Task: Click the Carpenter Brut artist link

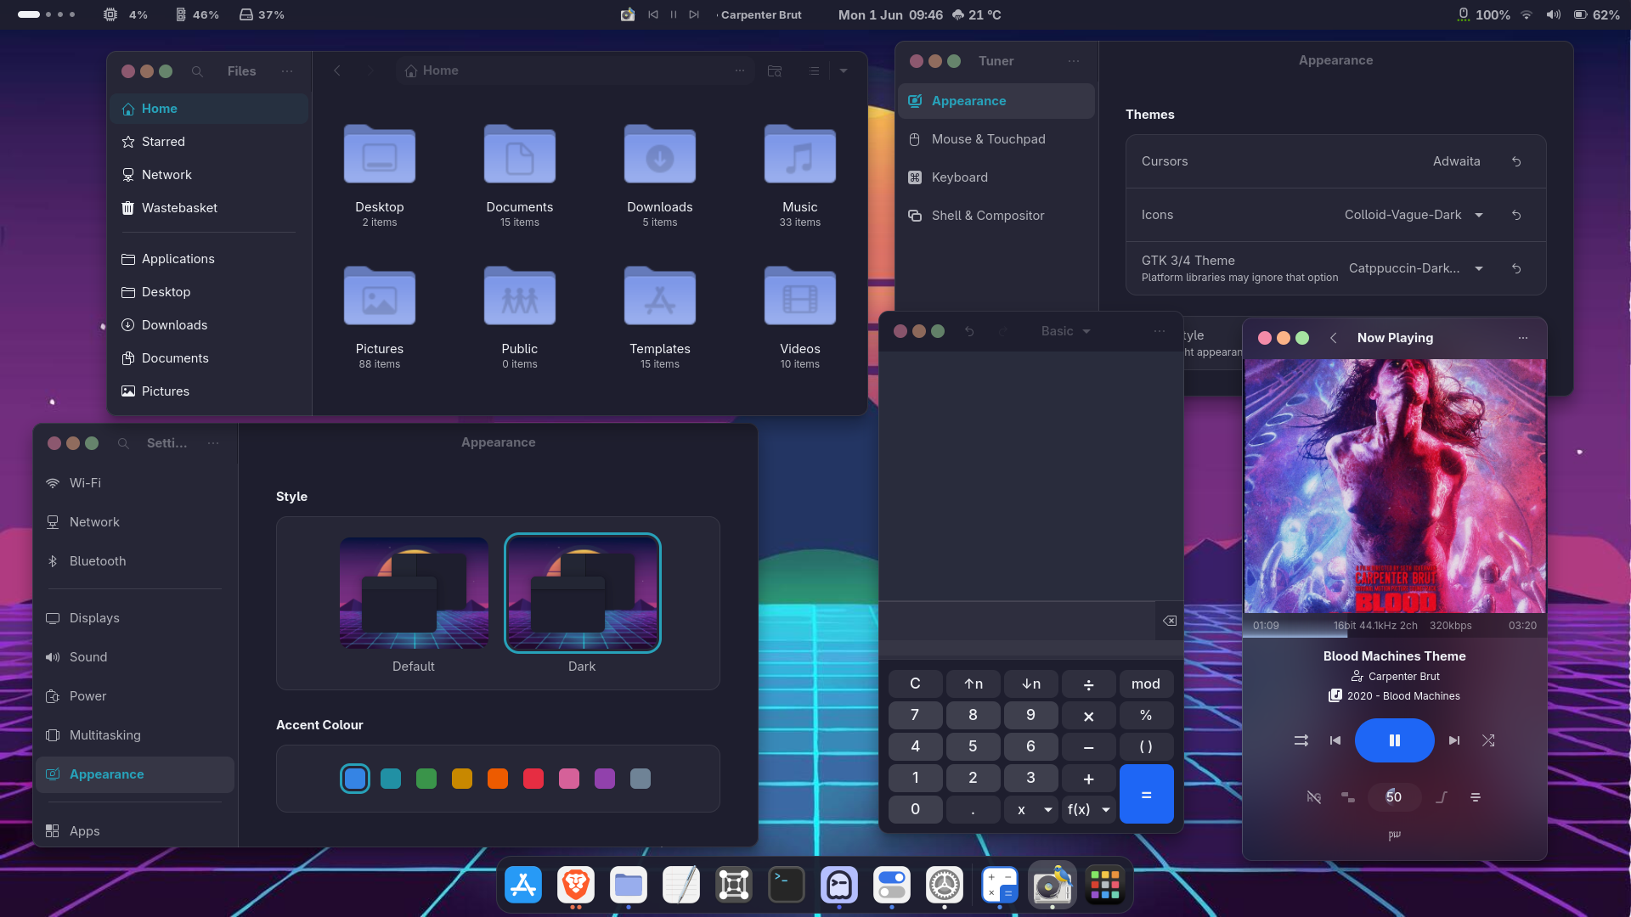Action: click(x=1403, y=677)
